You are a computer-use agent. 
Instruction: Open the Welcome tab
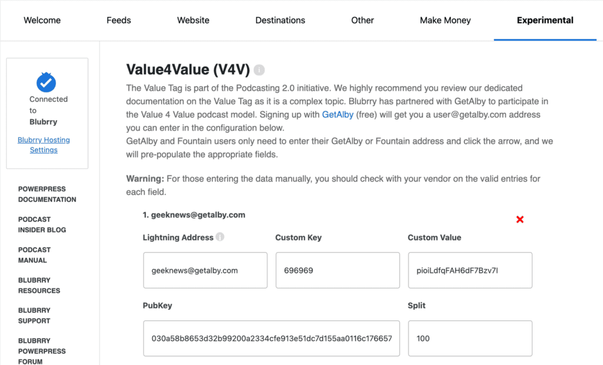(42, 21)
